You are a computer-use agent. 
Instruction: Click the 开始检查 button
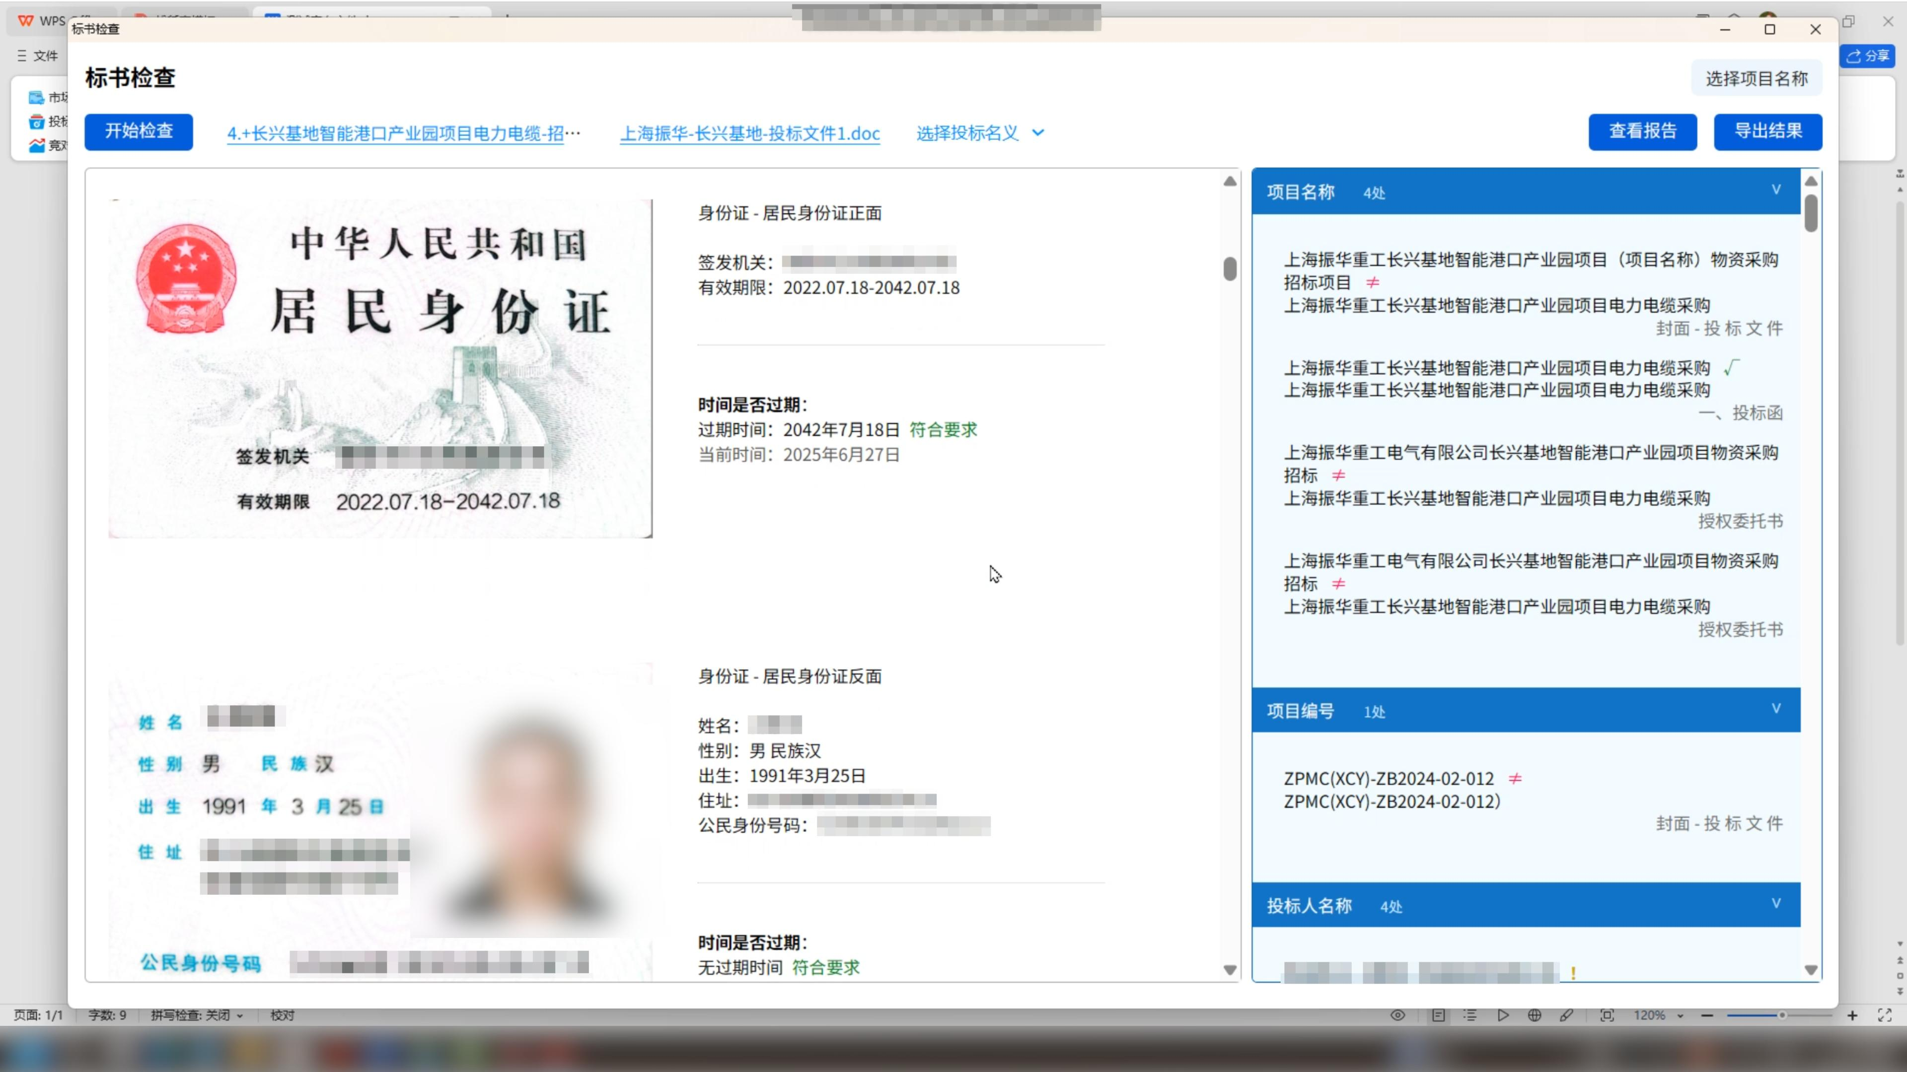pos(139,132)
